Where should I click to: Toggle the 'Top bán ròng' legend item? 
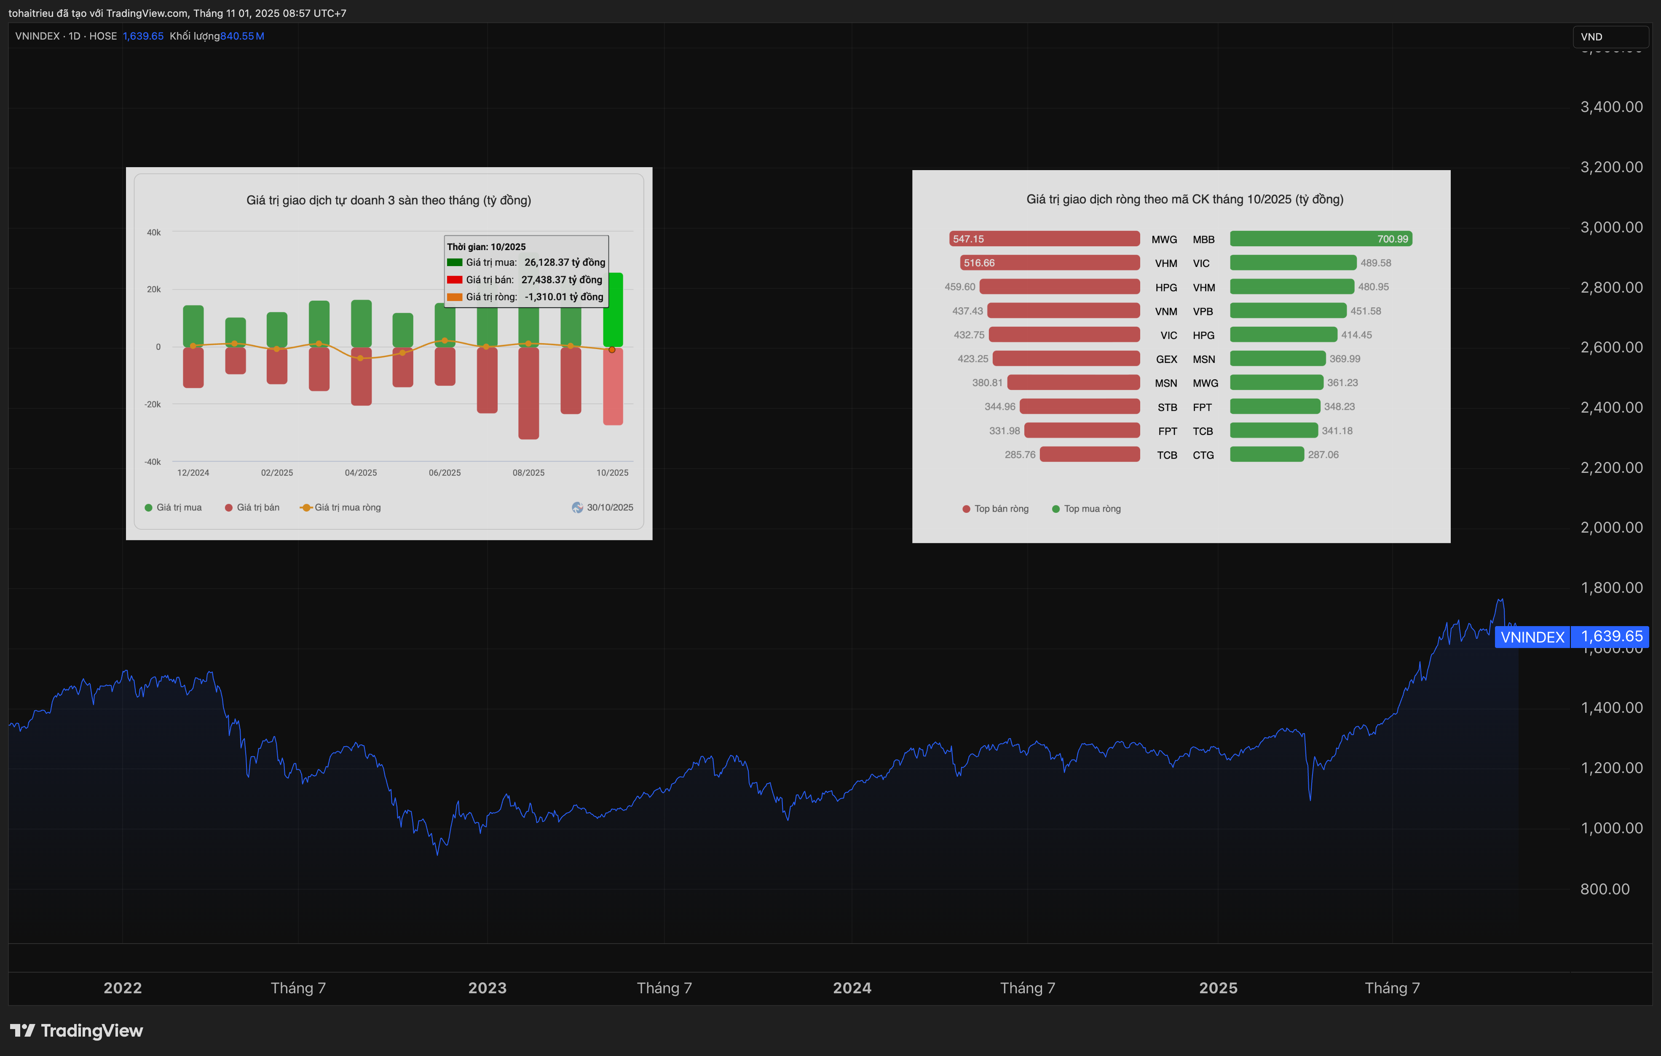coord(995,509)
